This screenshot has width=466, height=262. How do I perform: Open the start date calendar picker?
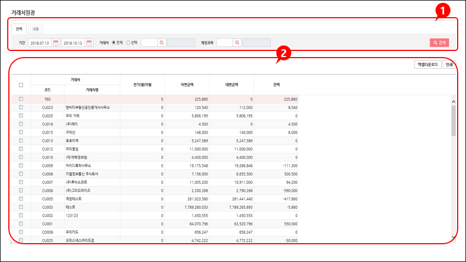point(55,43)
